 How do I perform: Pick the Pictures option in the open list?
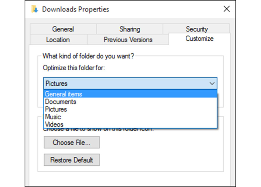56,109
